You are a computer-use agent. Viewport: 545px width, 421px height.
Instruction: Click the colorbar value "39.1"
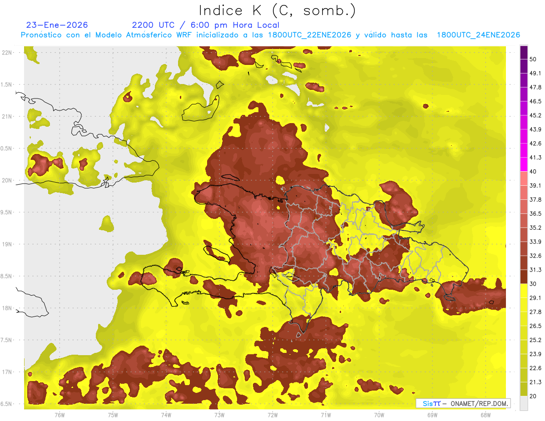pos(535,185)
